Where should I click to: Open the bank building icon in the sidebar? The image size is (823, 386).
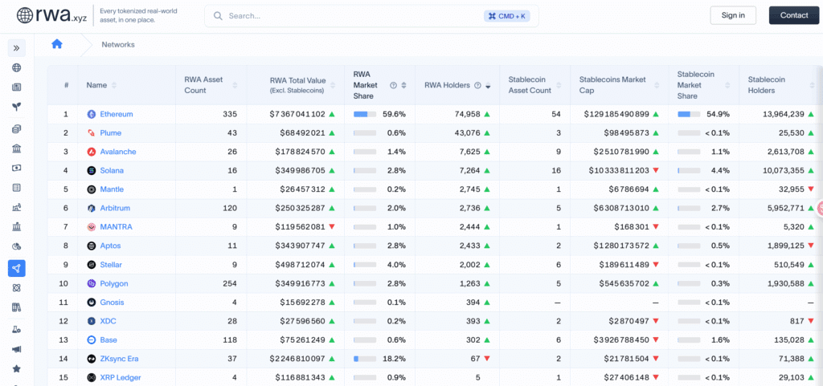(x=16, y=148)
